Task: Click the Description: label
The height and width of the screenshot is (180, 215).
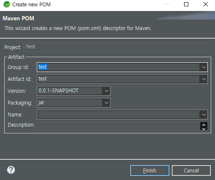Action: pos(21,125)
